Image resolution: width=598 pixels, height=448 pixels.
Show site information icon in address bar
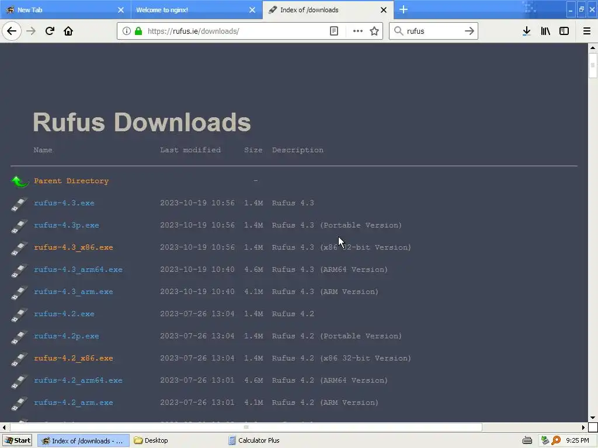pyautogui.click(x=126, y=31)
